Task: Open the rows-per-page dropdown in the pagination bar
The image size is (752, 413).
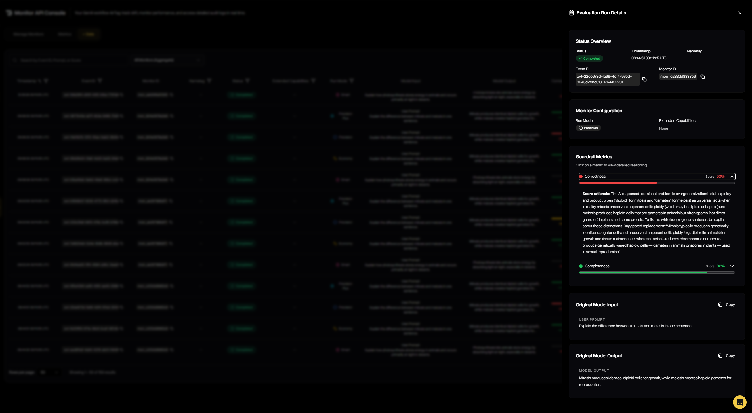Action: (50, 372)
